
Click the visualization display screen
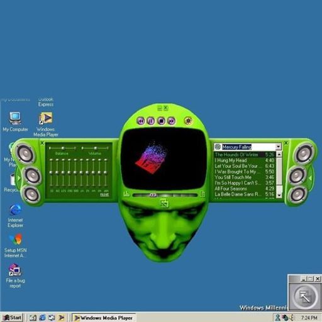pyautogui.click(x=164, y=158)
